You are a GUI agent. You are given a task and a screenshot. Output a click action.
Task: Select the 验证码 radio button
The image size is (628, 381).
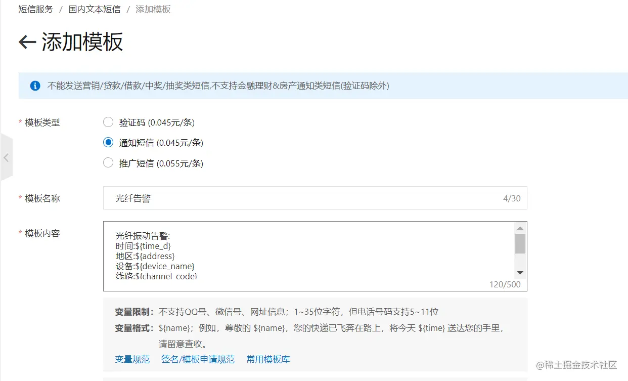(108, 122)
